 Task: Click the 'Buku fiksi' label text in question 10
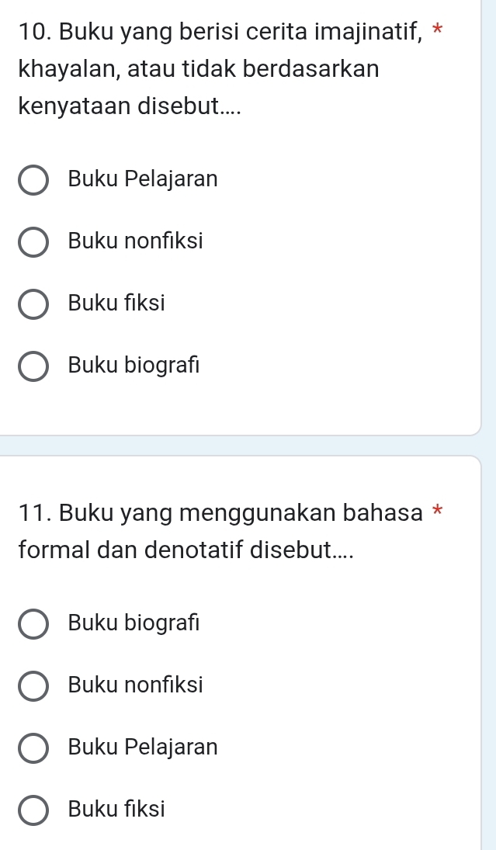coord(116,304)
